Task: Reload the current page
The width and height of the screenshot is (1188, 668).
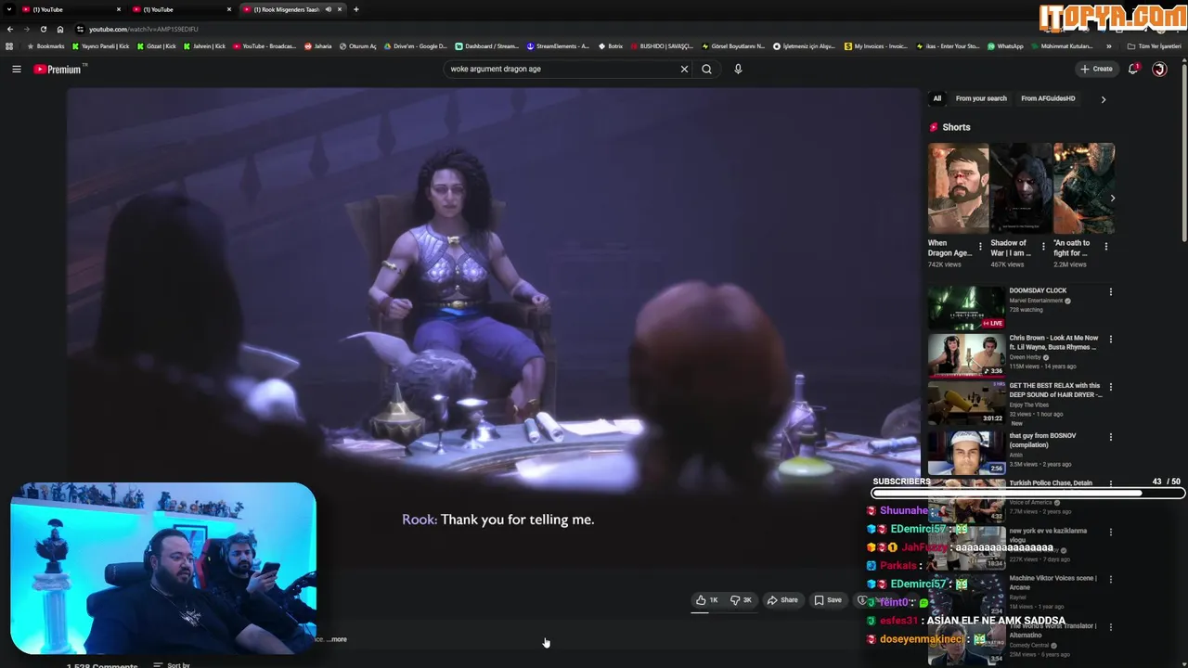Action: (43, 29)
